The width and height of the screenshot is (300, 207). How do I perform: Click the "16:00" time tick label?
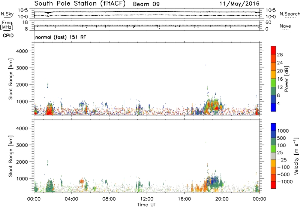184,199
